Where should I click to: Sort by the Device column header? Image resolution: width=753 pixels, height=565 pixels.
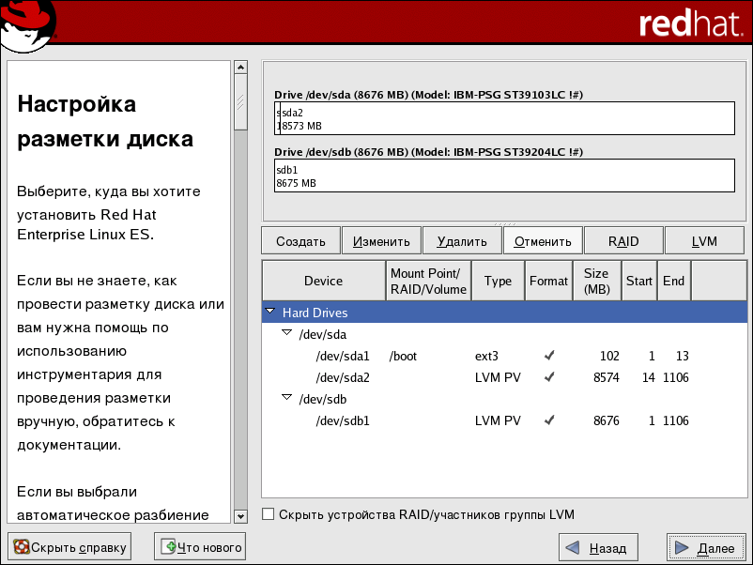click(324, 281)
